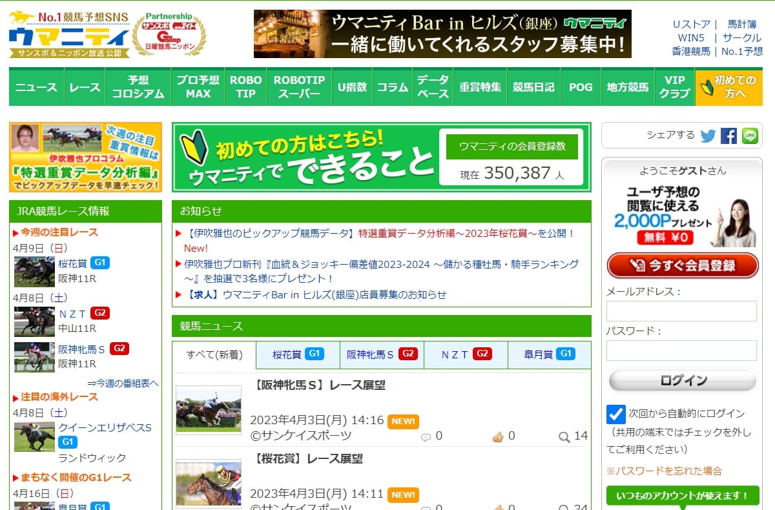Open the G1 badge under クイーンエリザベスS
The image size is (775, 510).
(68, 442)
